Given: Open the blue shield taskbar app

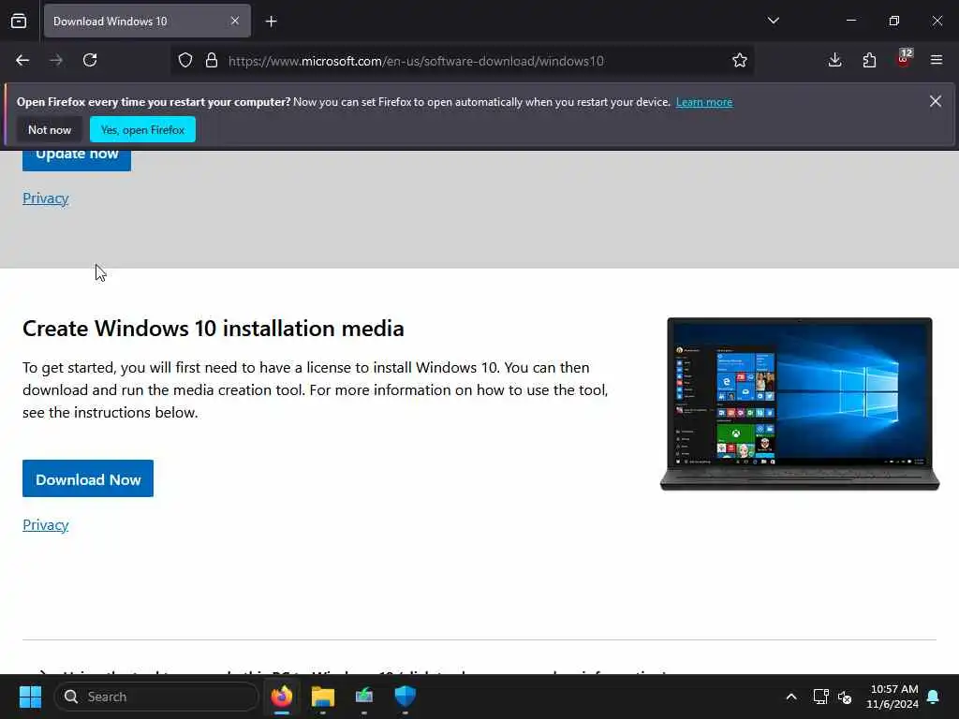Looking at the screenshot, I should point(405,697).
